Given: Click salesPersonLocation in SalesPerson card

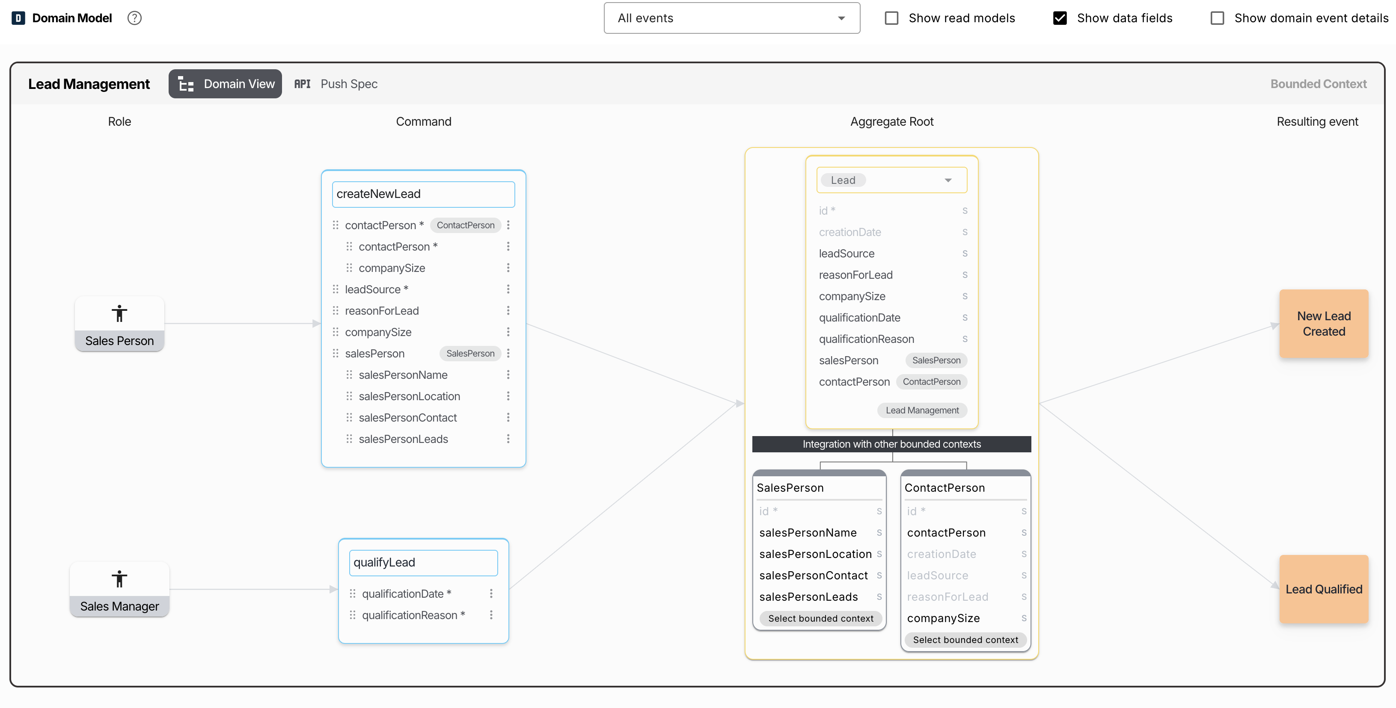Looking at the screenshot, I should pyautogui.click(x=815, y=554).
